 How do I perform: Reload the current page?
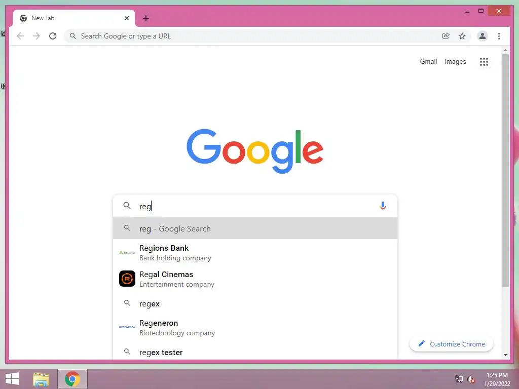[53, 36]
